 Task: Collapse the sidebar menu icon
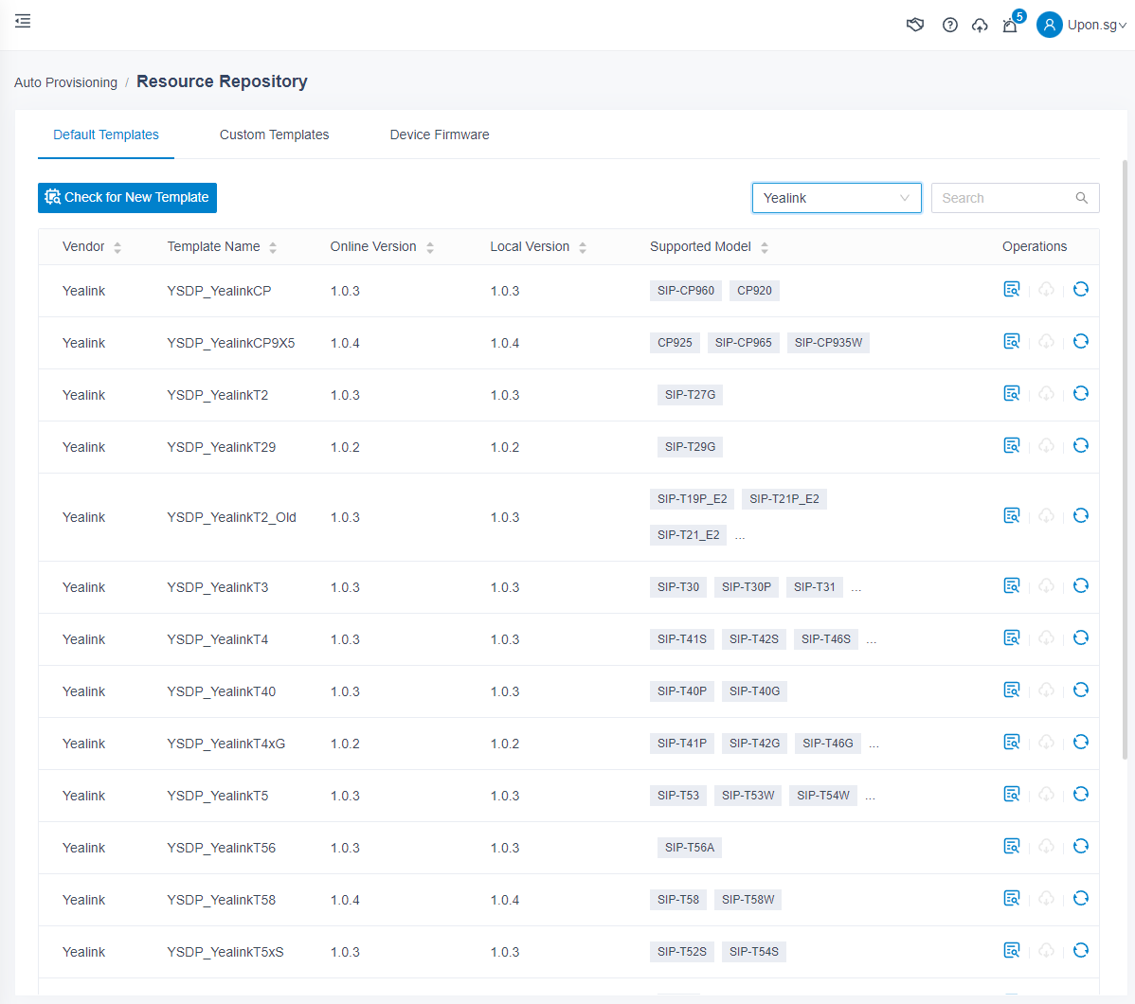click(x=23, y=21)
